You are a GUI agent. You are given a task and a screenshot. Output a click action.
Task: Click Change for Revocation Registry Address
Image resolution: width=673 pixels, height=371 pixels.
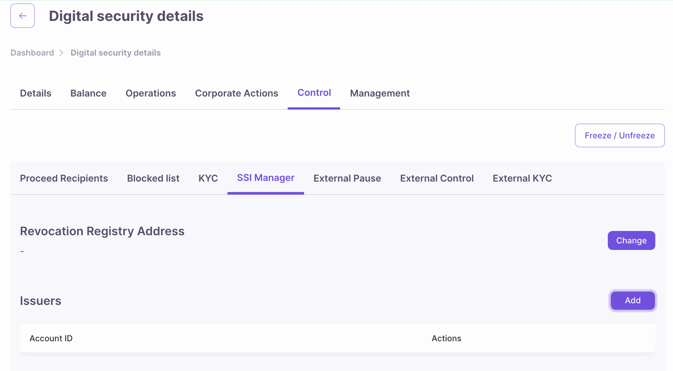point(631,240)
